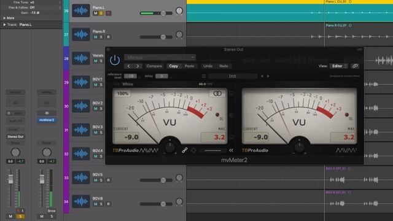The height and width of the screenshot is (221, 393).
Task: Click the Vocals track waveform icon
Action: point(81,58)
